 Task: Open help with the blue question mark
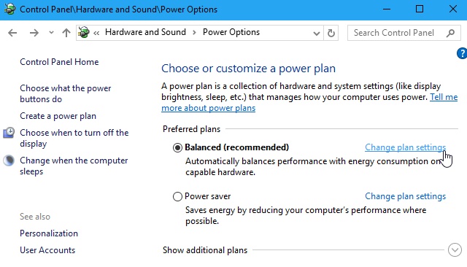(x=462, y=53)
